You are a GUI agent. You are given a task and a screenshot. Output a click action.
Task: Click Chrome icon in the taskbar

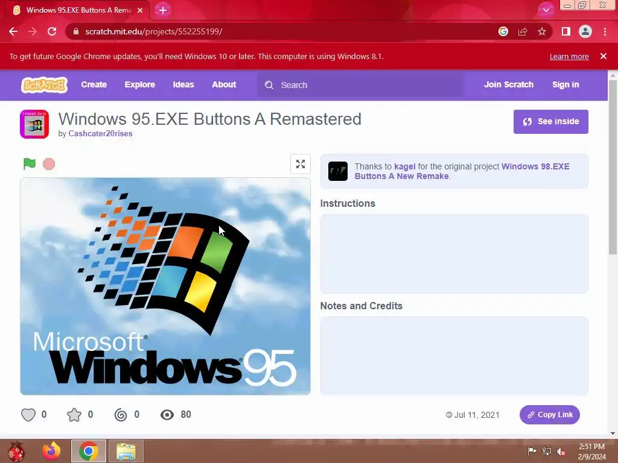(x=88, y=451)
